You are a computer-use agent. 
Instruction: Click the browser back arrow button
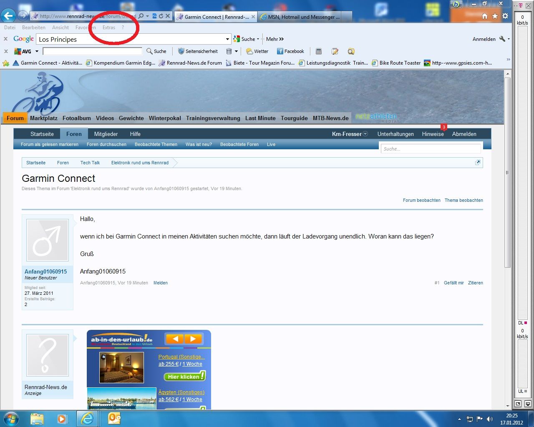tap(8, 16)
